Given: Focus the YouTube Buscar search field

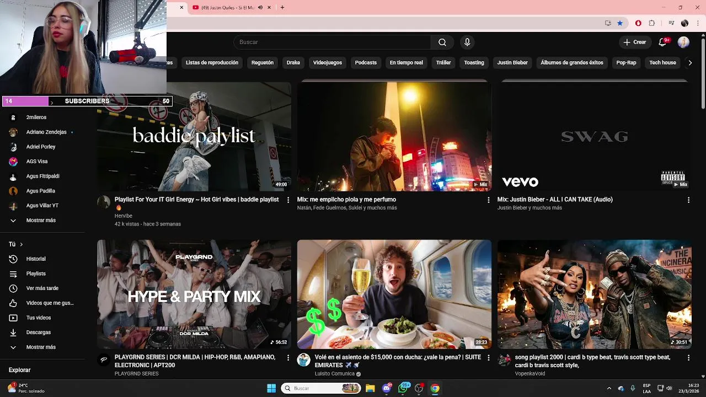Looking at the screenshot, I should [x=332, y=42].
